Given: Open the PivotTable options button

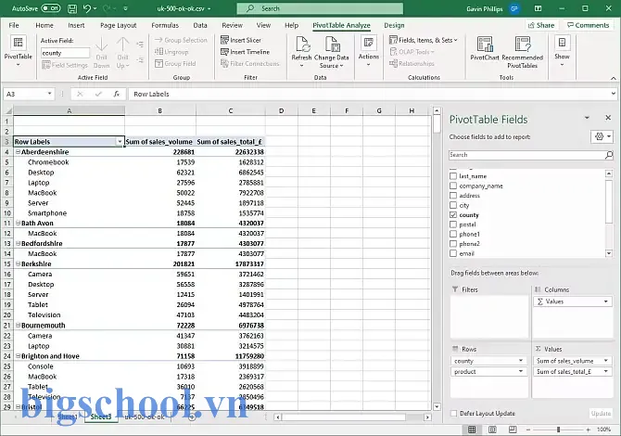Looking at the screenshot, I should point(18,49).
